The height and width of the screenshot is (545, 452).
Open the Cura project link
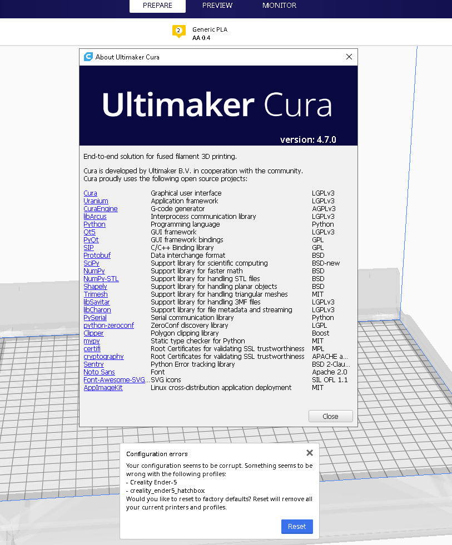click(90, 193)
